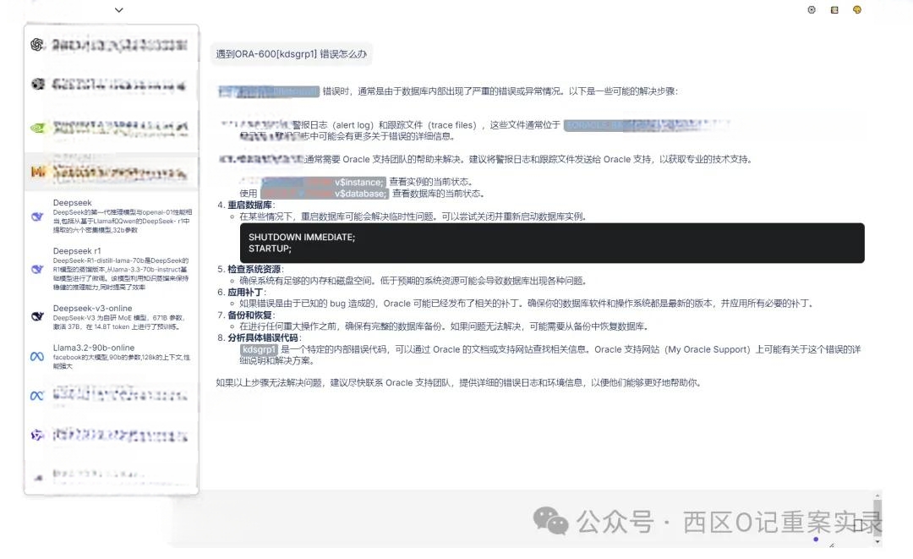Click the user message about ORA-600[kdsgrp1]
Screen dimensions: 913x559
coord(291,54)
